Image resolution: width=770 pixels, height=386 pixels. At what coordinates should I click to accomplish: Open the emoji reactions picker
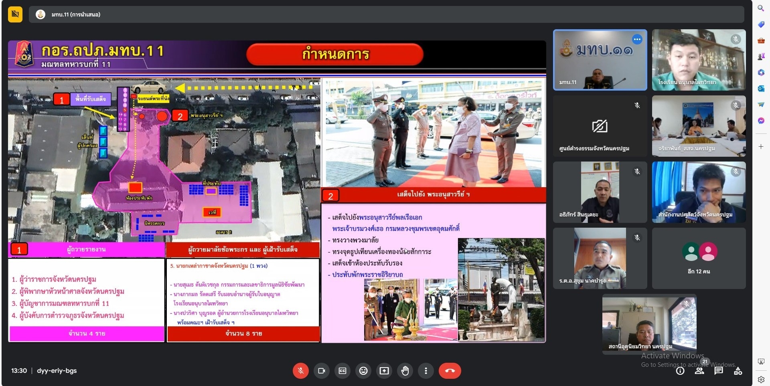363,371
